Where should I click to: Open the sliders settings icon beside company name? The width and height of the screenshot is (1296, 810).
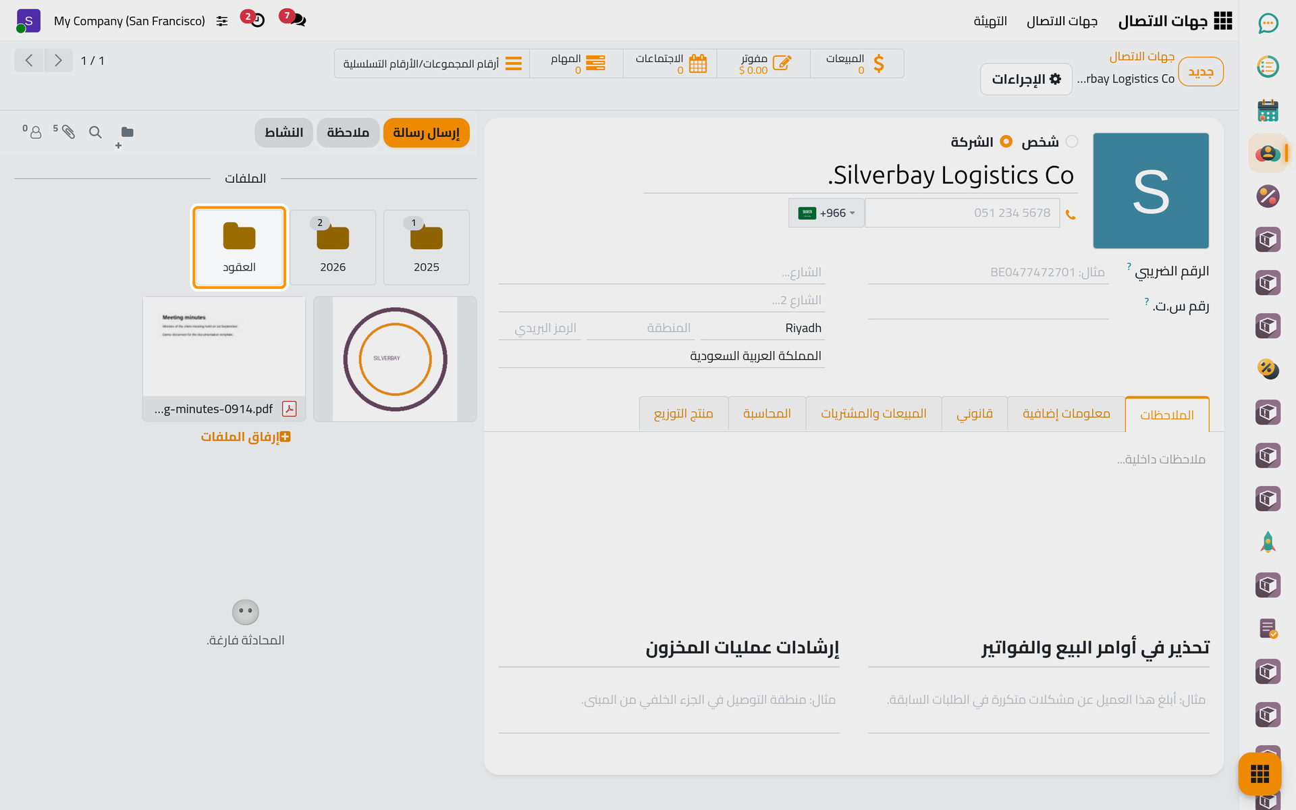pos(222,22)
